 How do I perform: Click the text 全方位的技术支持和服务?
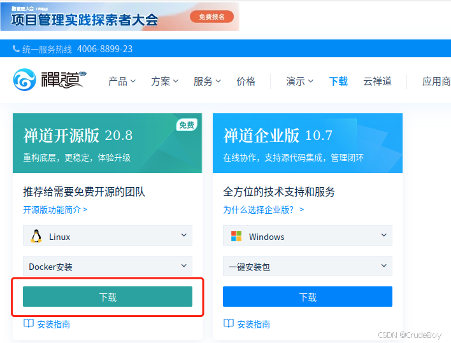click(x=279, y=192)
